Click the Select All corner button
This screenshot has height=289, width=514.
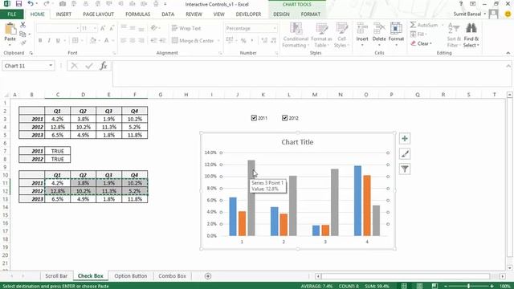(6, 95)
